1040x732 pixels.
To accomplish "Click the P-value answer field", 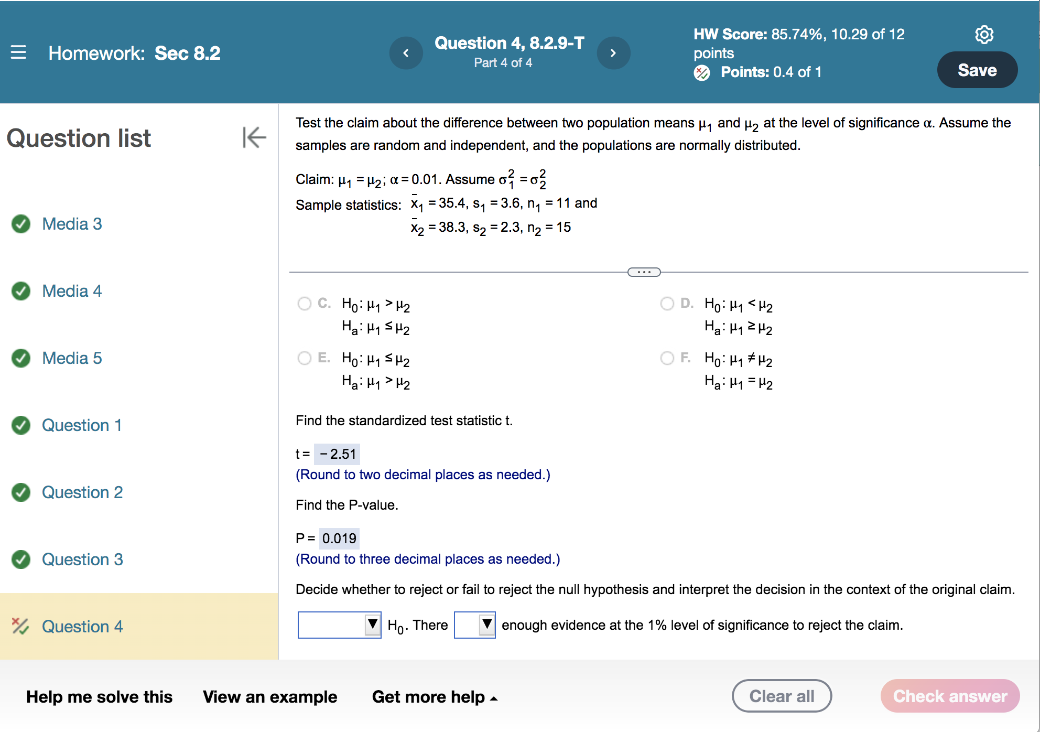I will pos(339,539).
